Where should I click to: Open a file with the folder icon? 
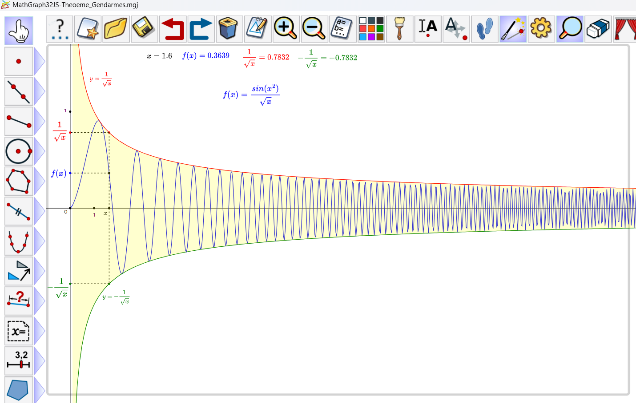click(x=116, y=29)
